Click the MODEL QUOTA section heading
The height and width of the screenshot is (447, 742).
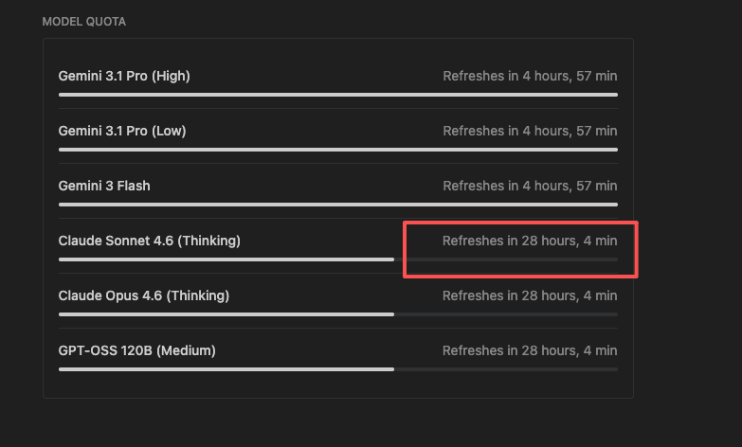pos(83,22)
